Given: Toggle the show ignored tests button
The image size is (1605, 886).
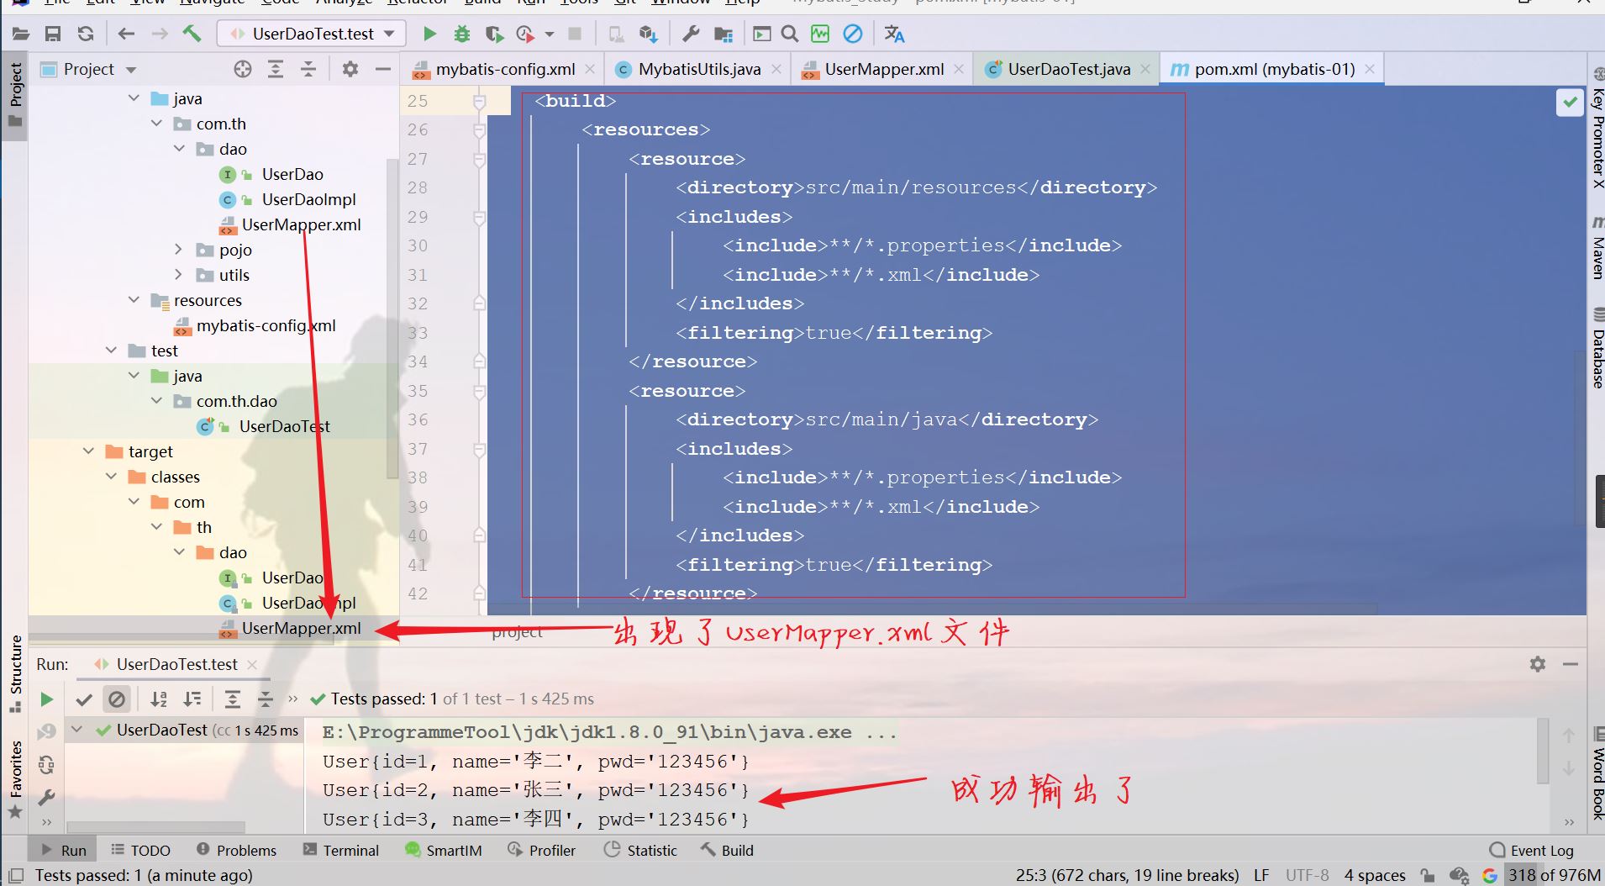Looking at the screenshot, I should (x=117, y=699).
